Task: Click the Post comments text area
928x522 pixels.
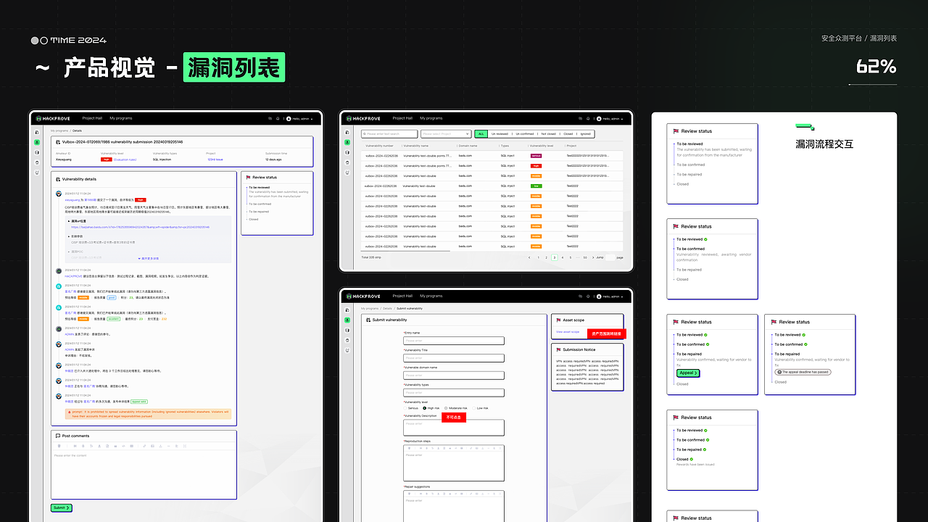Action: point(144,475)
